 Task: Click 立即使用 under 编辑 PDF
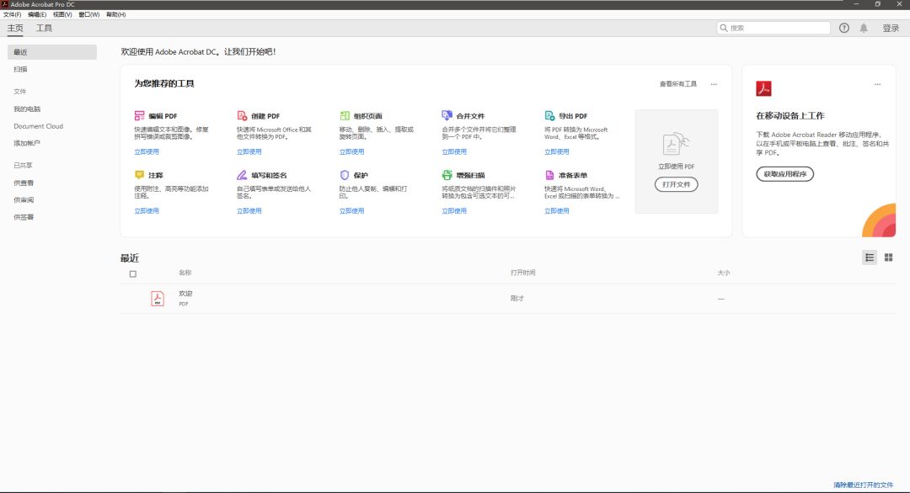click(x=147, y=151)
